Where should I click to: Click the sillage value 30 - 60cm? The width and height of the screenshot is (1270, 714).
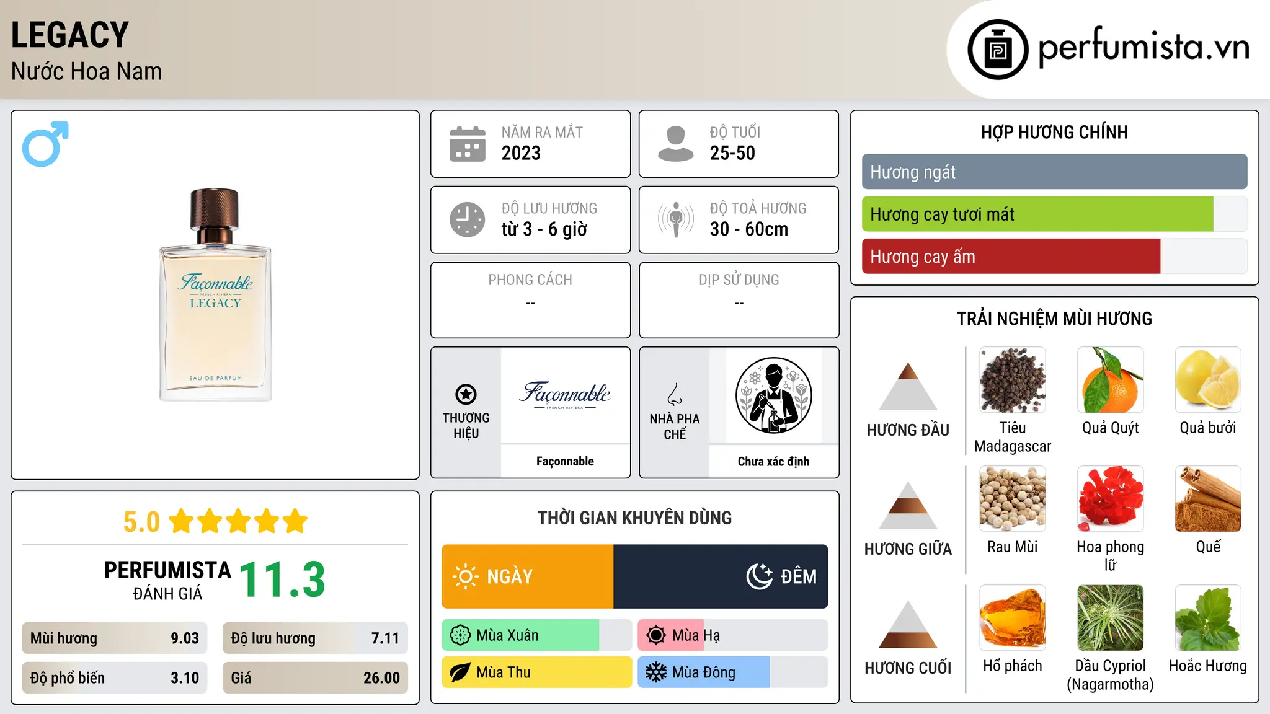coord(749,229)
